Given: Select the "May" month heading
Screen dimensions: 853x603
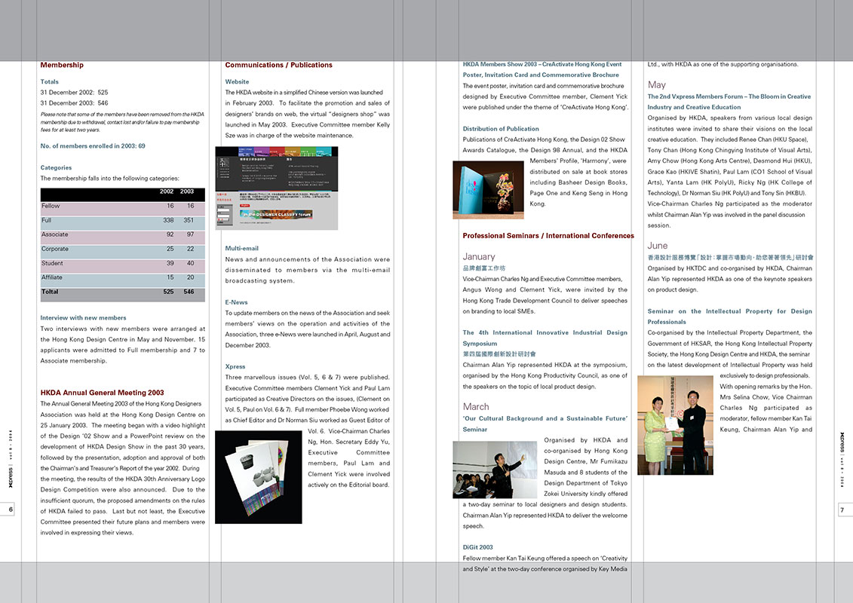Looking at the screenshot, I should (x=657, y=85).
